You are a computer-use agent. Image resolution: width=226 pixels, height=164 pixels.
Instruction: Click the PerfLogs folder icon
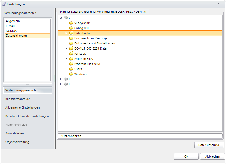71,54
